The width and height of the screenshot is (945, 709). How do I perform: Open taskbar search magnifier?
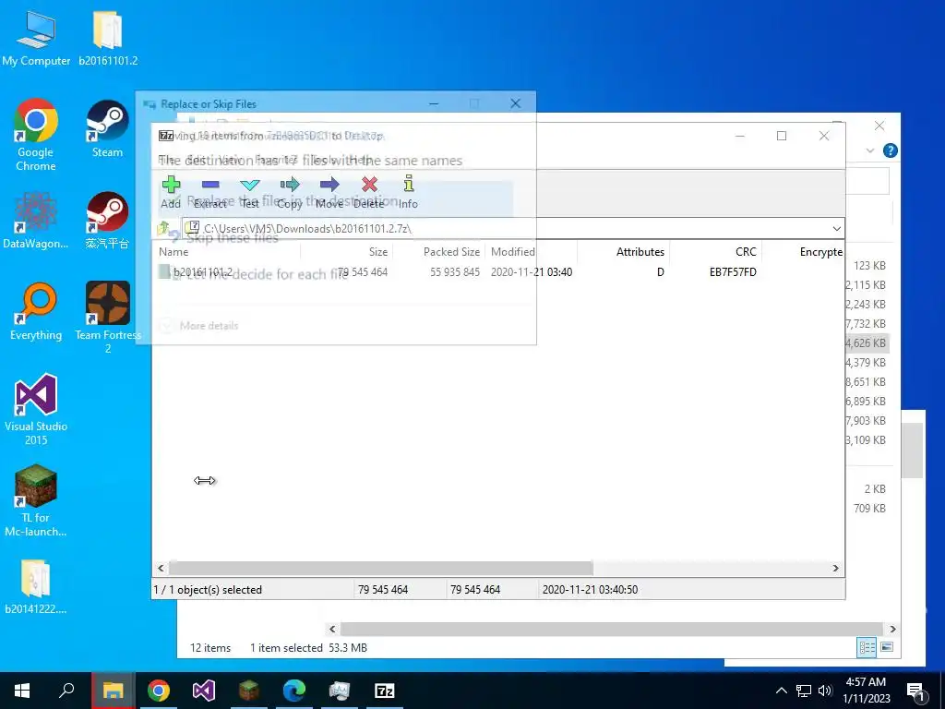tap(66, 691)
